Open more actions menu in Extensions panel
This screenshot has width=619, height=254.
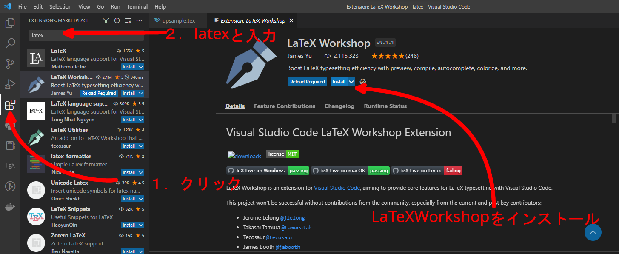139,20
